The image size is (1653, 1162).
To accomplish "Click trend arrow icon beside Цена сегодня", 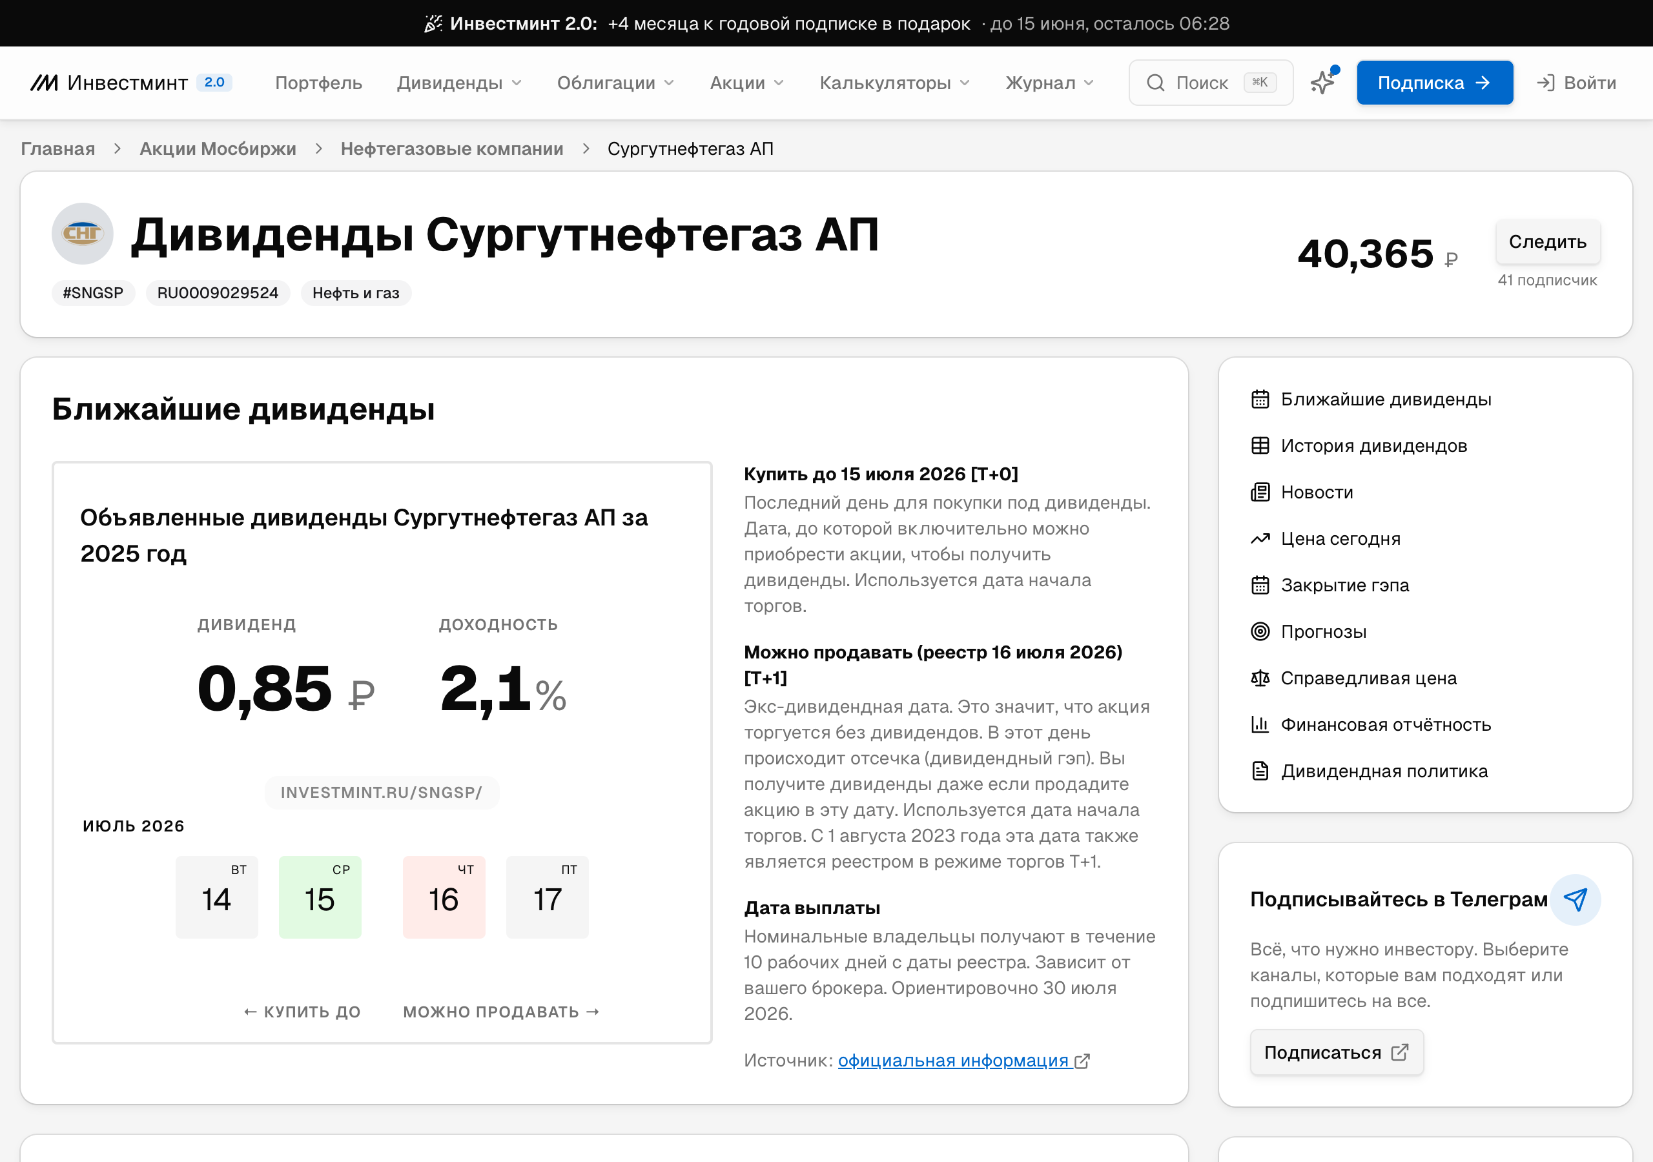I will click(1260, 538).
